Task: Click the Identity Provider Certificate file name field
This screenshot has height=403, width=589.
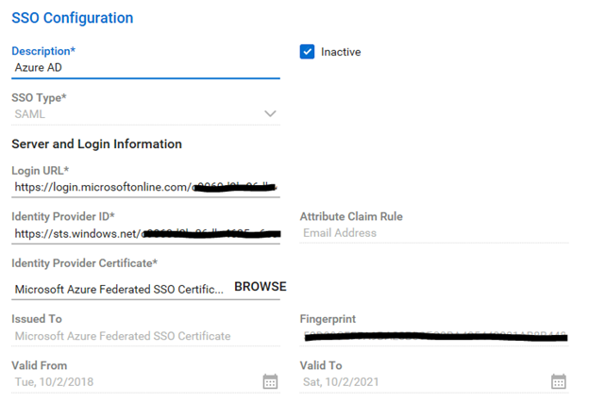Action: [120, 289]
